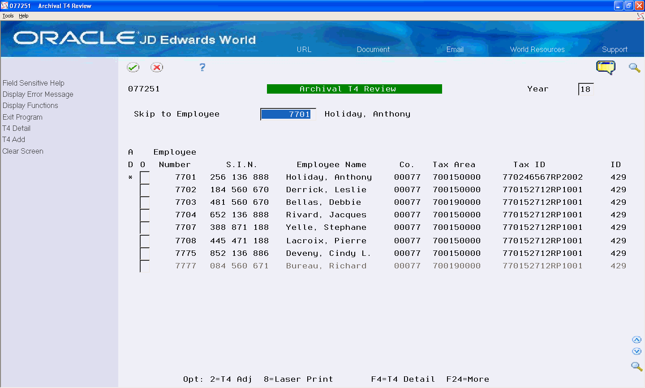Viewport: 645px width, 388px height.
Task: Click S.I.N. 388 871 188
Action: pyautogui.click(x=239, y=228)
